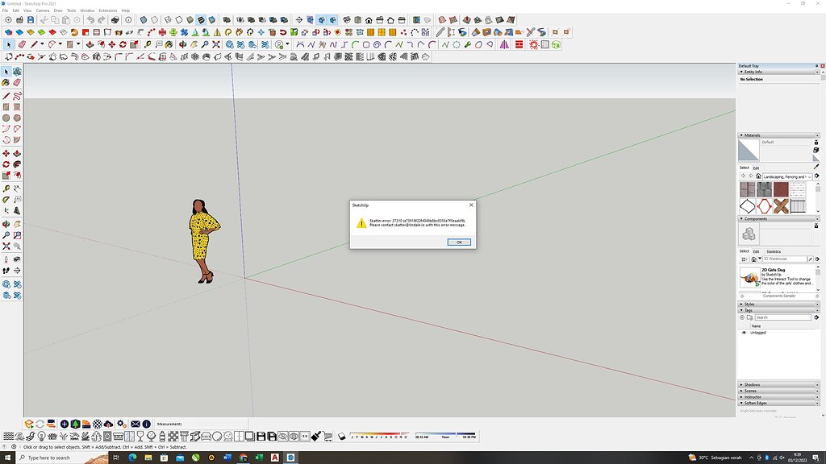Toggle visibility of the Untagged tag
The image size is (826, 464).
744,333
